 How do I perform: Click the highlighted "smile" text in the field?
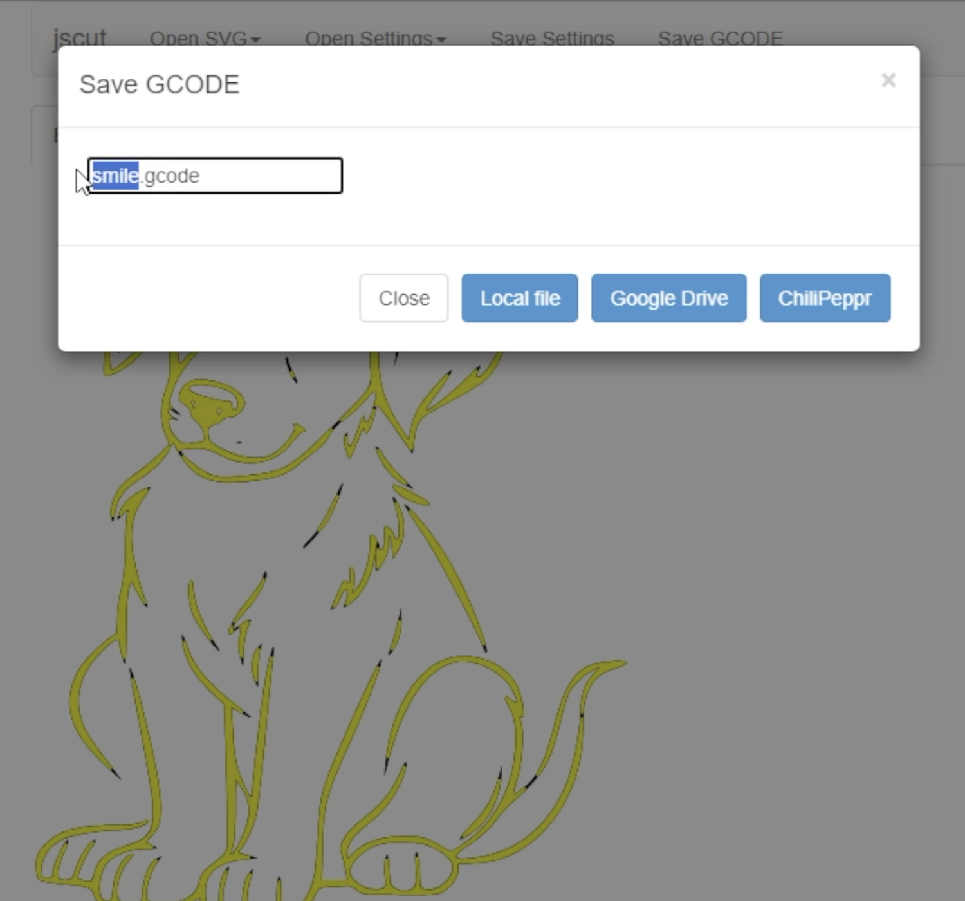[115, 176]
